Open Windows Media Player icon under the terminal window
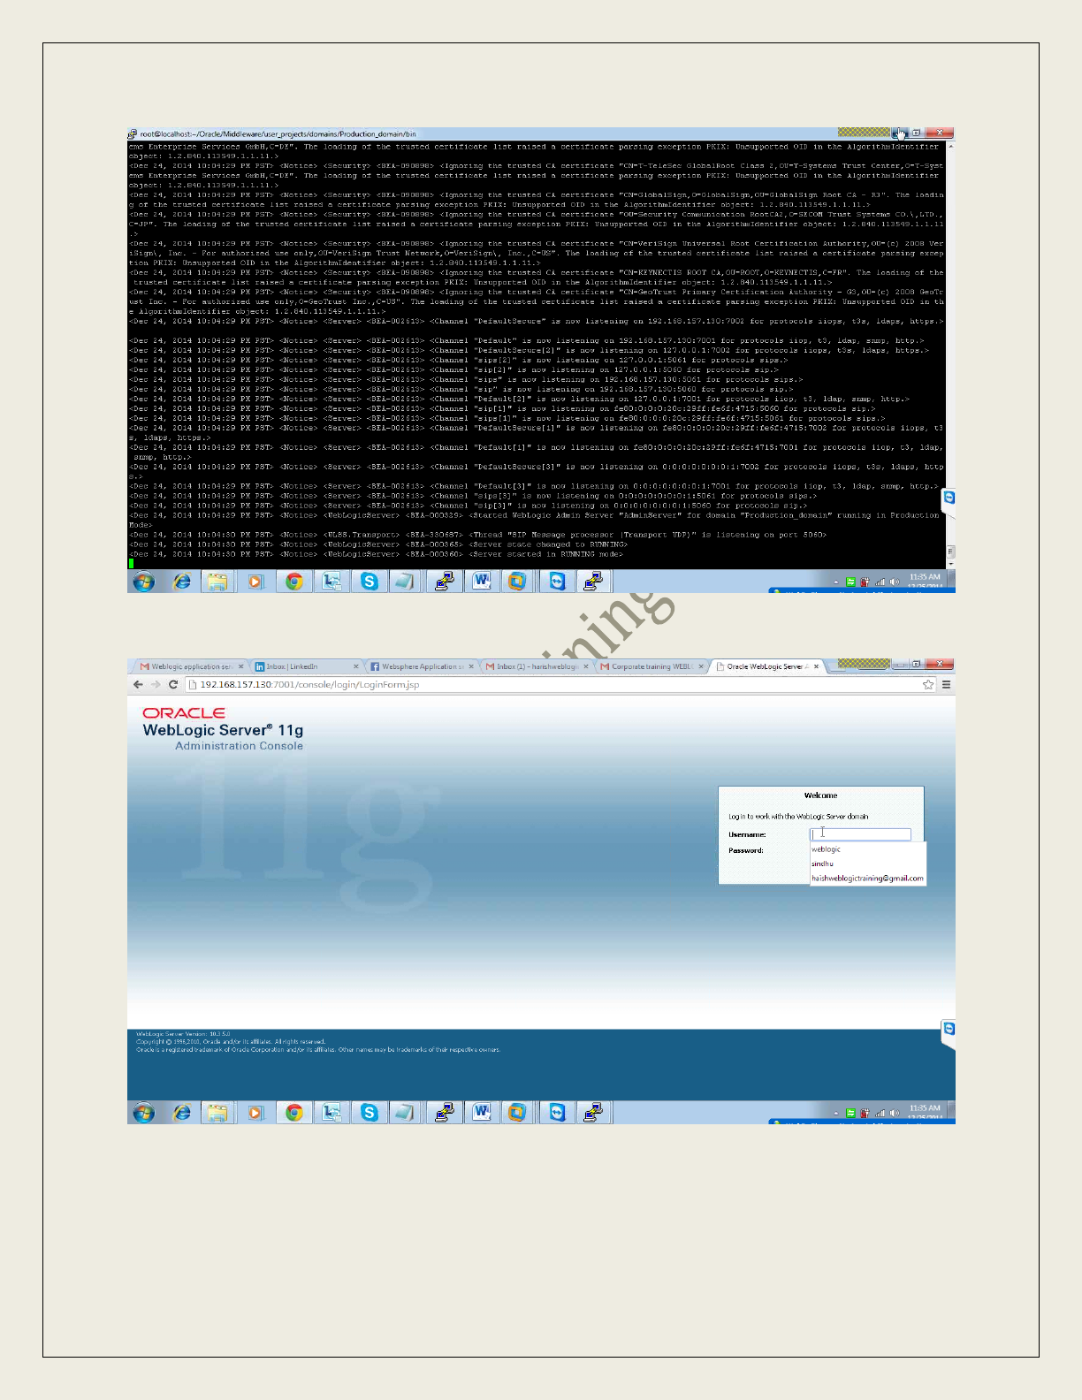1082x1400 pixels. click(255, 581)
